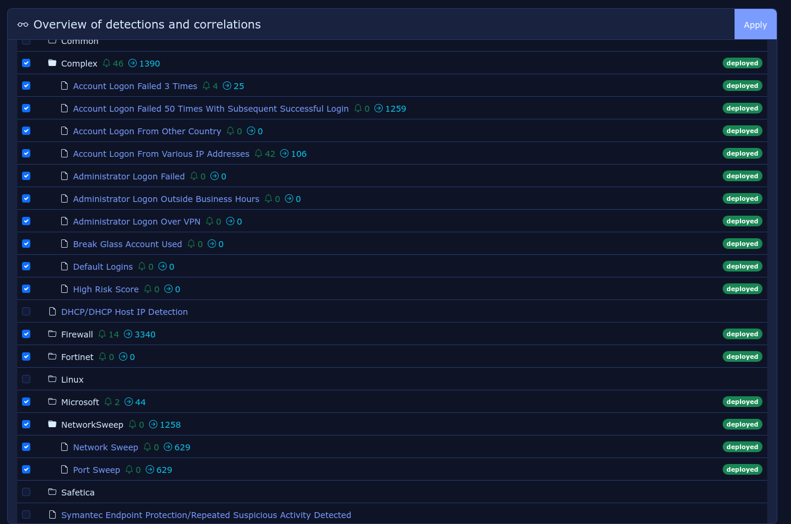Click the file icon beside Break Glass Account Used
The width and height of the screenshot is (791, 524).
(65, 244)
